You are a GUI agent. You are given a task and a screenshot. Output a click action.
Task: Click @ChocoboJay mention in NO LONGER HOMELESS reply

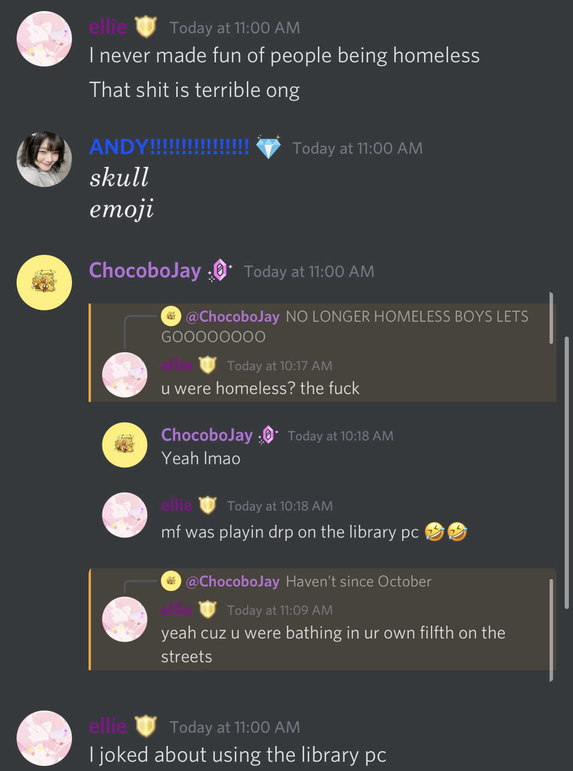(x=233, y=316)
